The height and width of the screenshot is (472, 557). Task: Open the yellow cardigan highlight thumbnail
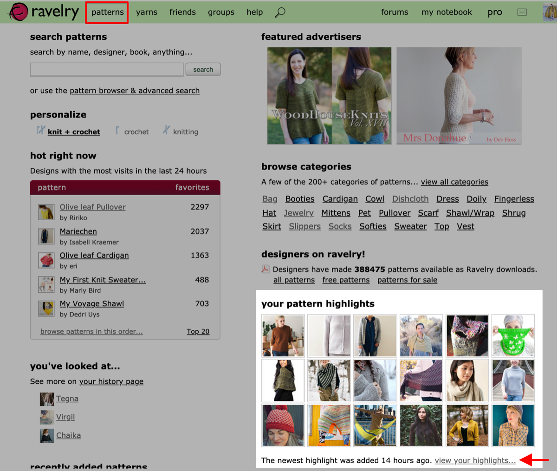tap(467, 425)
